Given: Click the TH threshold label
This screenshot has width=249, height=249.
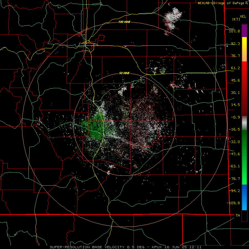Looking at the screenshot, I should (x=238, y=215).
